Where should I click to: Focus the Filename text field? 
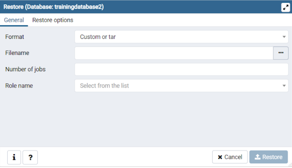click(174, 53)
